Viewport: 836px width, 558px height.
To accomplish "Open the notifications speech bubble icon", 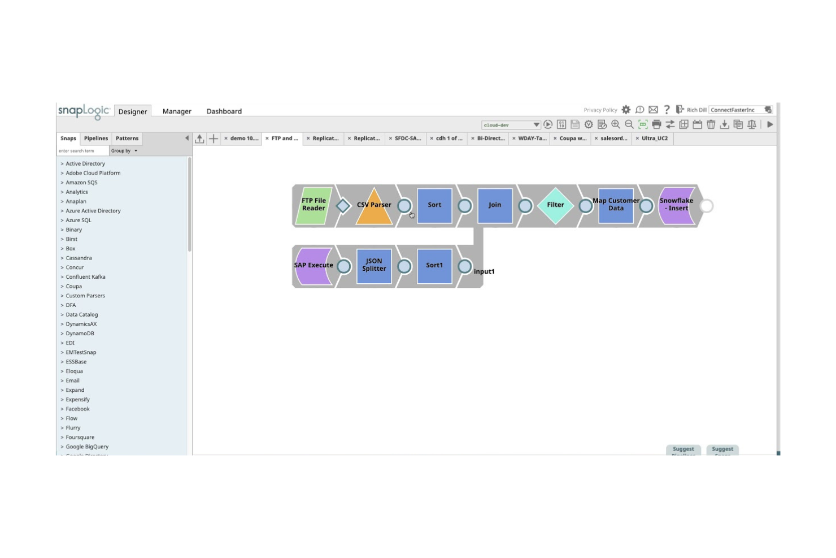I will click(639, 110).
